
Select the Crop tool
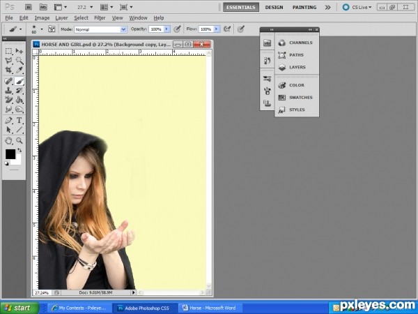pos(9,70)
